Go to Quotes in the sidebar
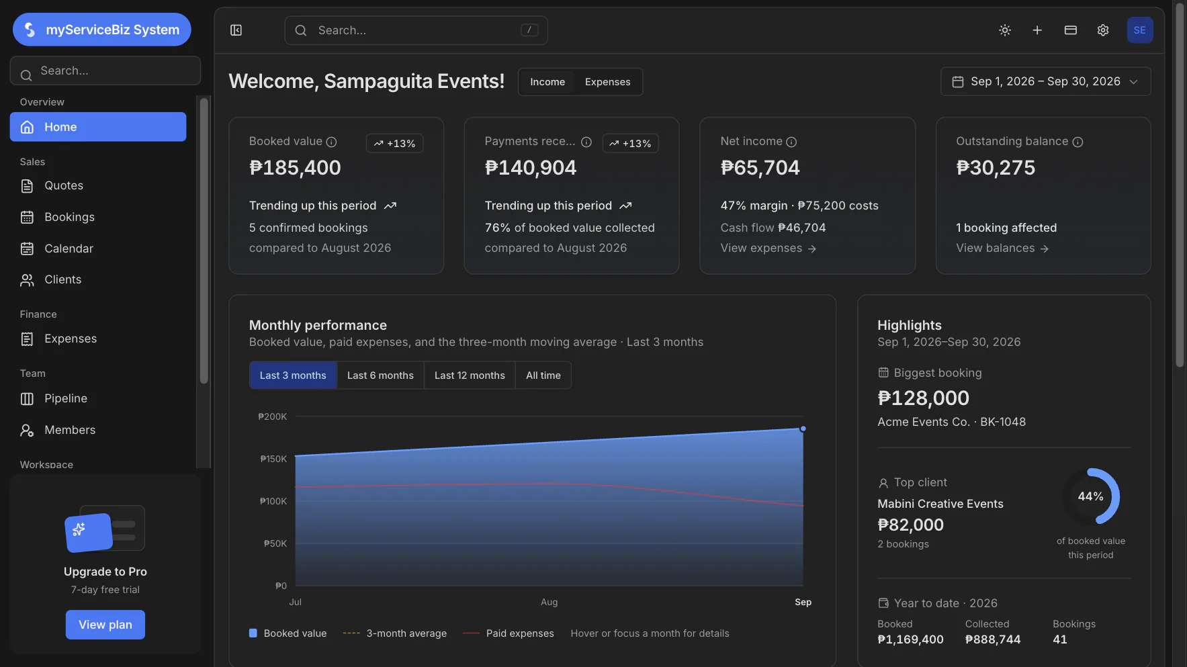Viewport: 1187px width, 667px height. (x=98, y=186)
